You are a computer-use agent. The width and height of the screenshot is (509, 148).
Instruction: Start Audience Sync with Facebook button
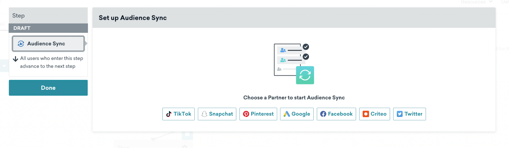(336, 114)
